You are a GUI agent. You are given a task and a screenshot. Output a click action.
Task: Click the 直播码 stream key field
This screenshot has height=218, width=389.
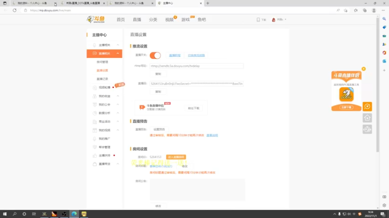point(196,84)
